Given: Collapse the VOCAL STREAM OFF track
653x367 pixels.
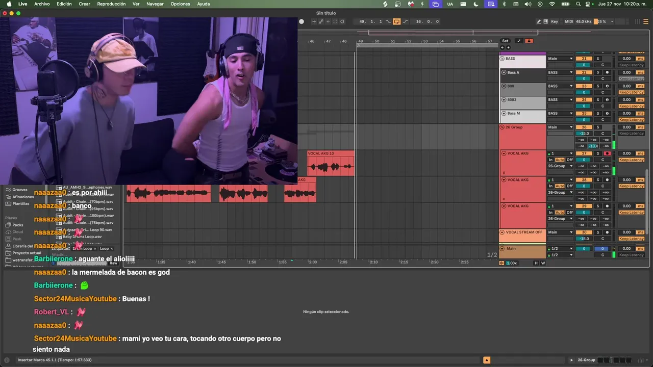Looking at the screenshot, I should pos(502,232).
